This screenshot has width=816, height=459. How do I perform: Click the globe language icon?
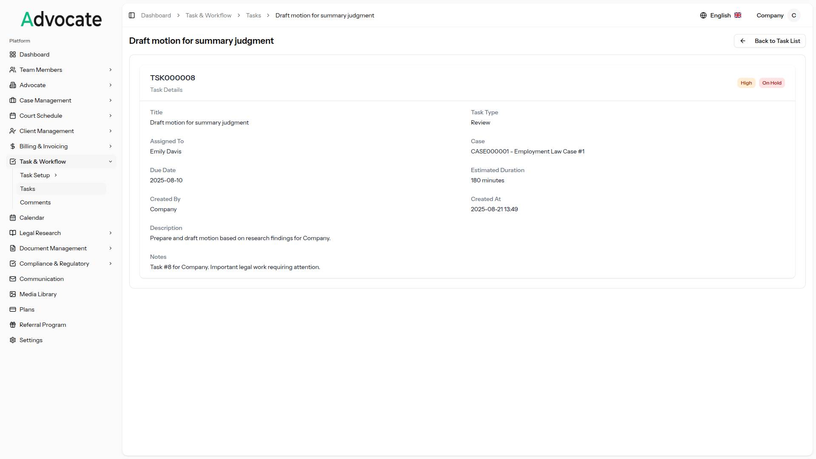(x=703, y=15)
